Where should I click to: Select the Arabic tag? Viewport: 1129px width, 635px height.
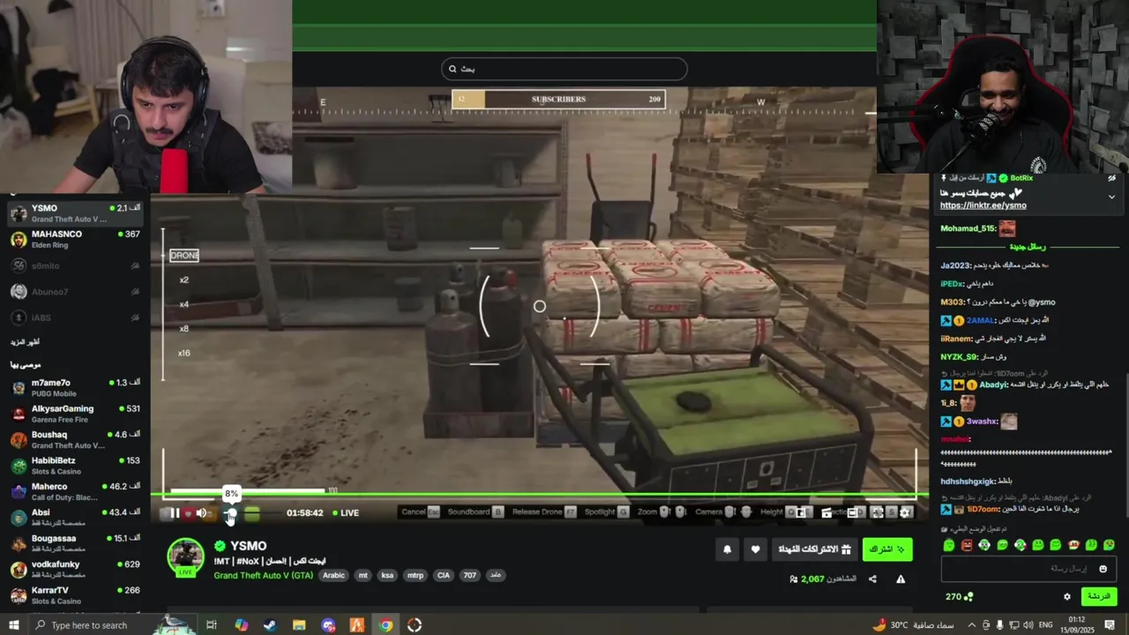click(333, 575)
